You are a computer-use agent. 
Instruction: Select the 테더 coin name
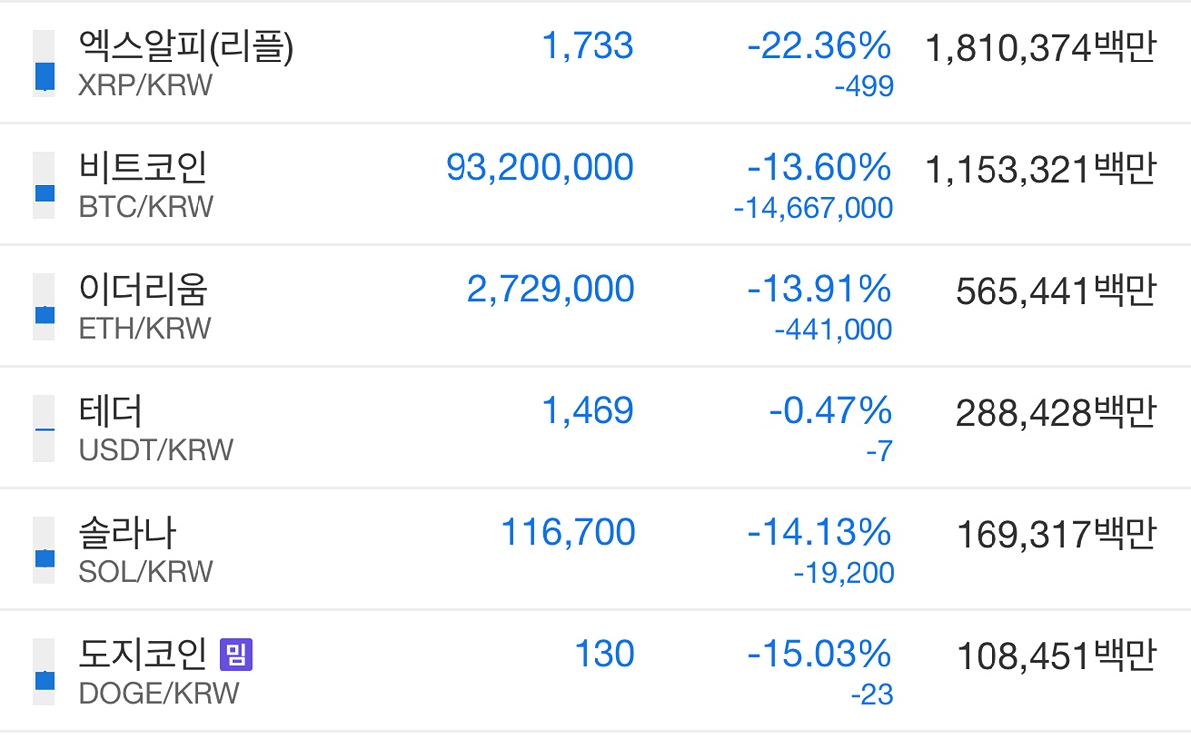tap(111, 411)
